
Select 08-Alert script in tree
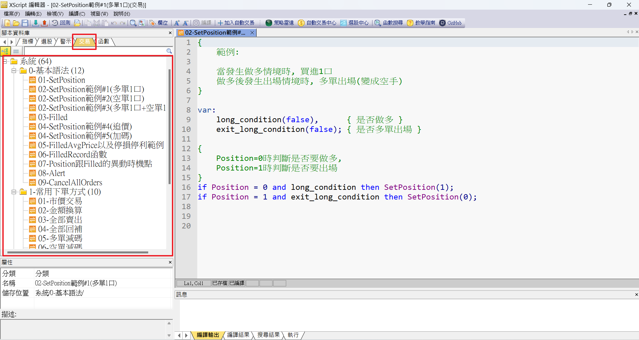pos(52,173)
